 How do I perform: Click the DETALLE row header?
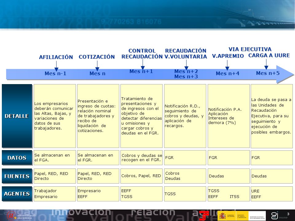click(17, 116)
